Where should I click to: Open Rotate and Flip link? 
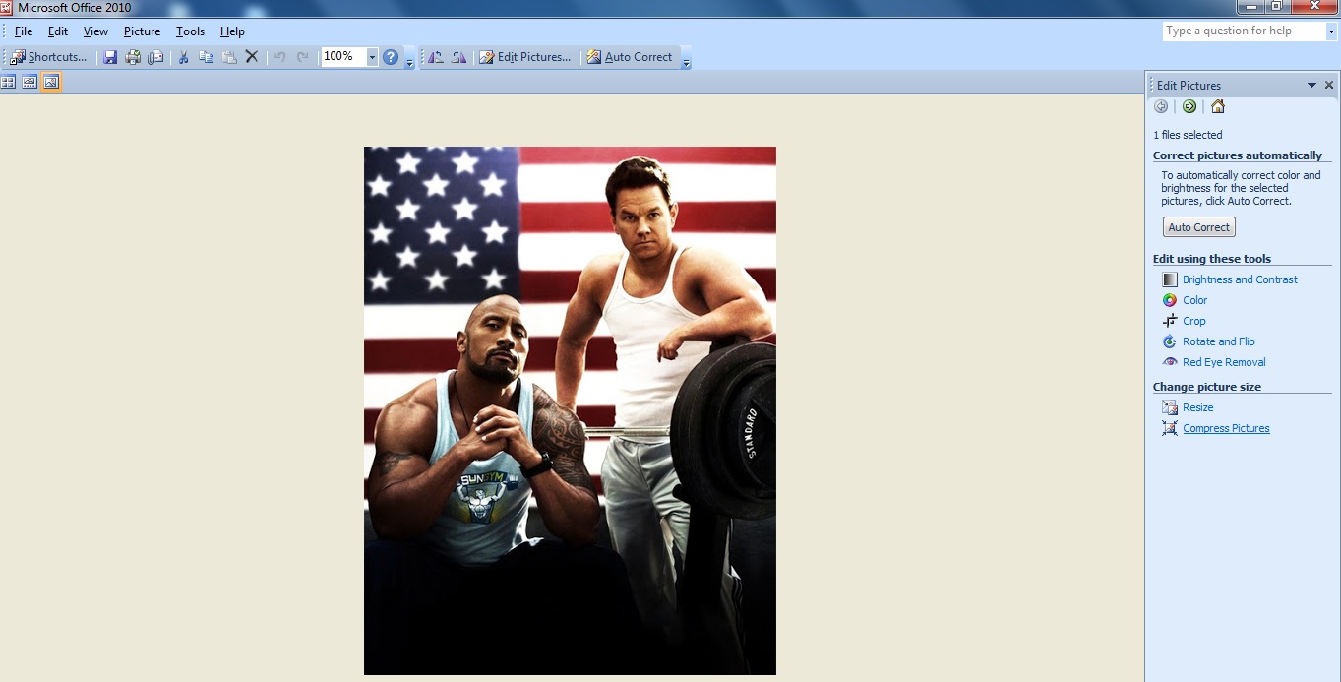(x=1219, y=341)
